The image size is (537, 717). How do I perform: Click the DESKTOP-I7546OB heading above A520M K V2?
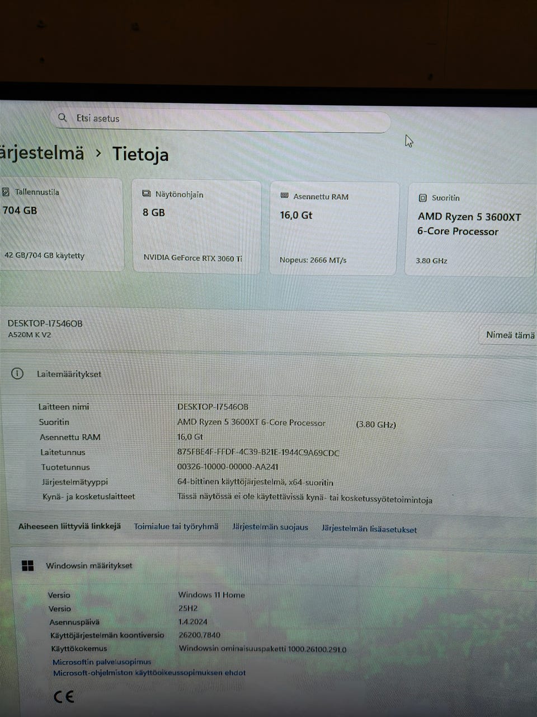(45, 323)
